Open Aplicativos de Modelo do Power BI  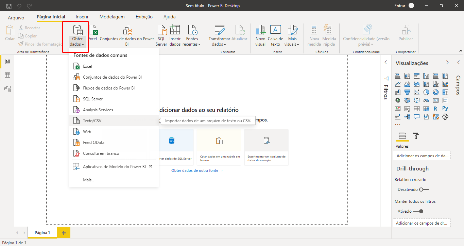point(114,167)
